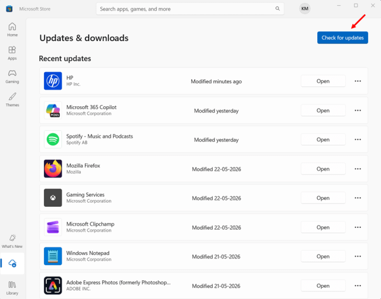Open Microsoft 365 Copilot
Screen dimensions: 381x299
coord(323,110)
